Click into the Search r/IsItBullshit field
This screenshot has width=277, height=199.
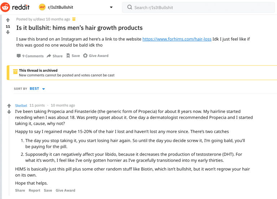point(202,7)
